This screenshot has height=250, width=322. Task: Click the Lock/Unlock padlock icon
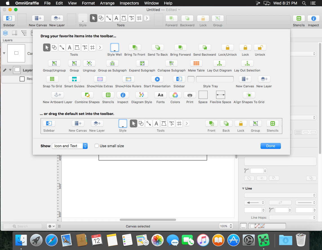228,47
